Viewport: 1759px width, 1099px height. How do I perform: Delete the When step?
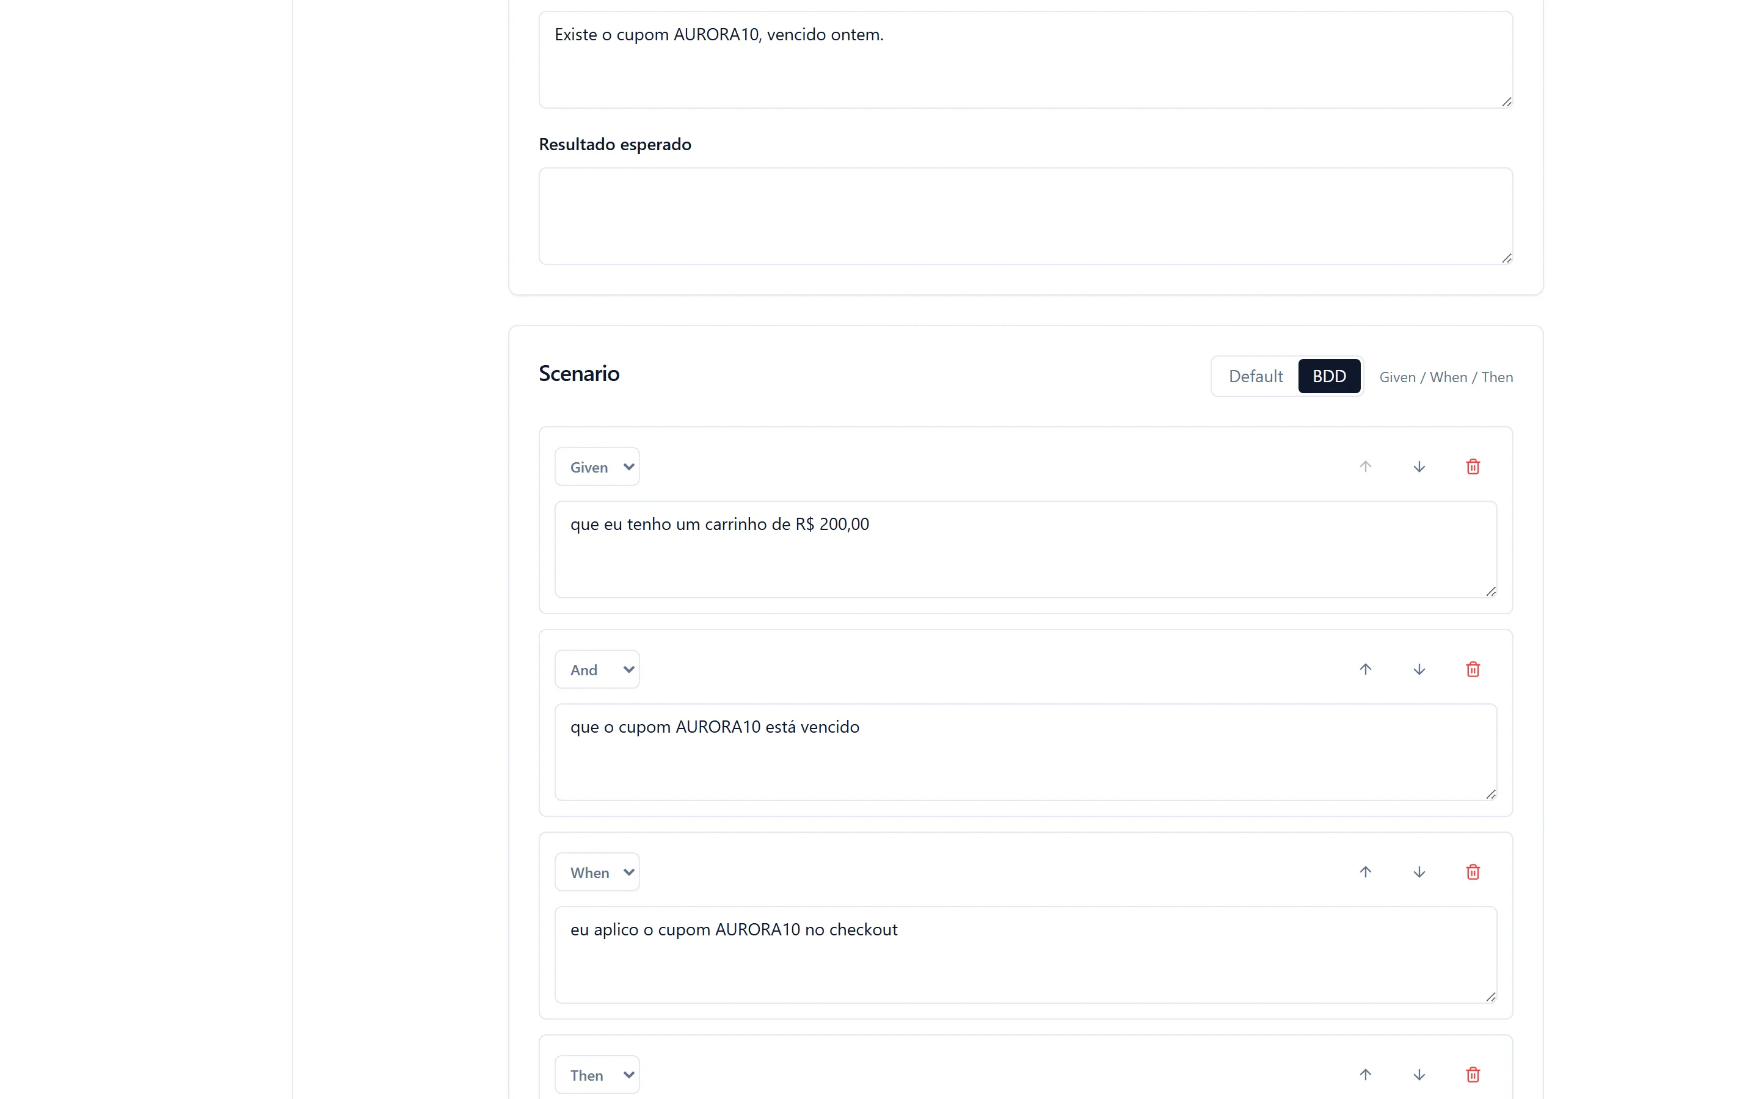(x=1473, y=872)
